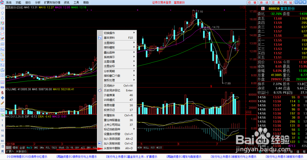Click the back arrow icon in the left toolbar
The width and height of the screenshot is (307, 160).
2,8
